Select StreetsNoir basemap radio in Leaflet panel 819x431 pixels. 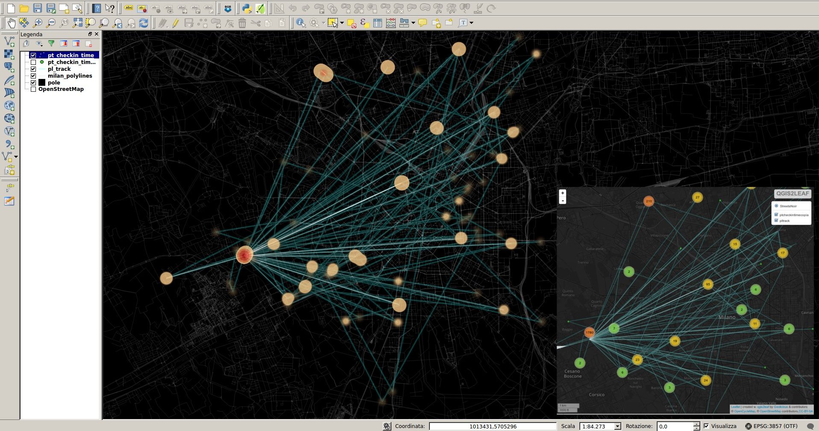776,206
